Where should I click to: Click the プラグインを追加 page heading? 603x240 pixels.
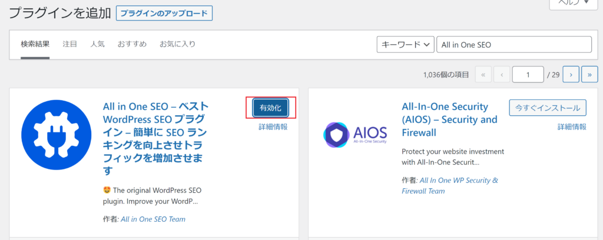[x=59, y=14]
